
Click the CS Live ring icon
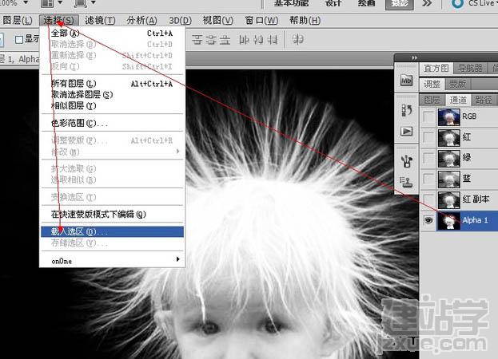click(458, 3)
